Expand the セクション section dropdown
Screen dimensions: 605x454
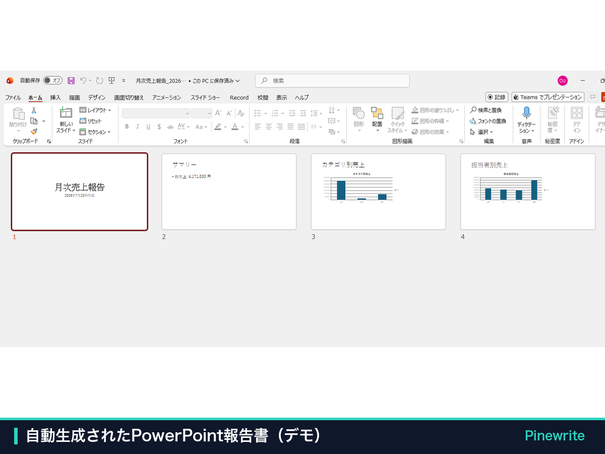point(95,132)
